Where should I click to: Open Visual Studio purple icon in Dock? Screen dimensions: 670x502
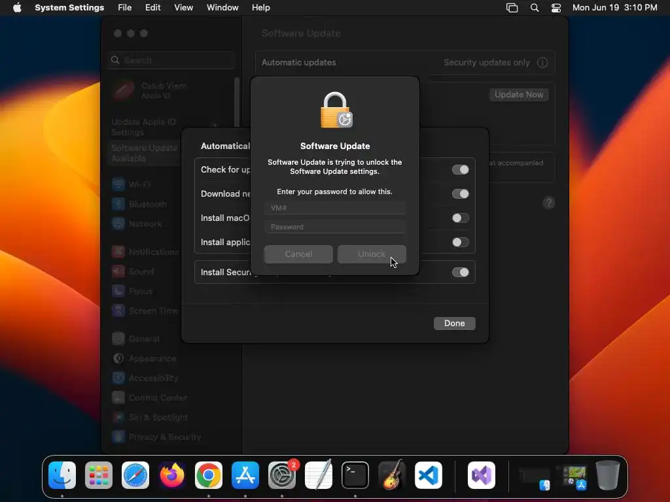click(482, 475)
